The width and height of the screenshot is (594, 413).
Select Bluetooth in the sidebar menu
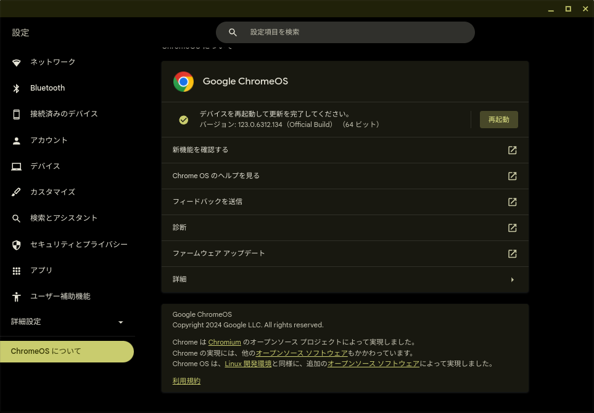(47, 88)
